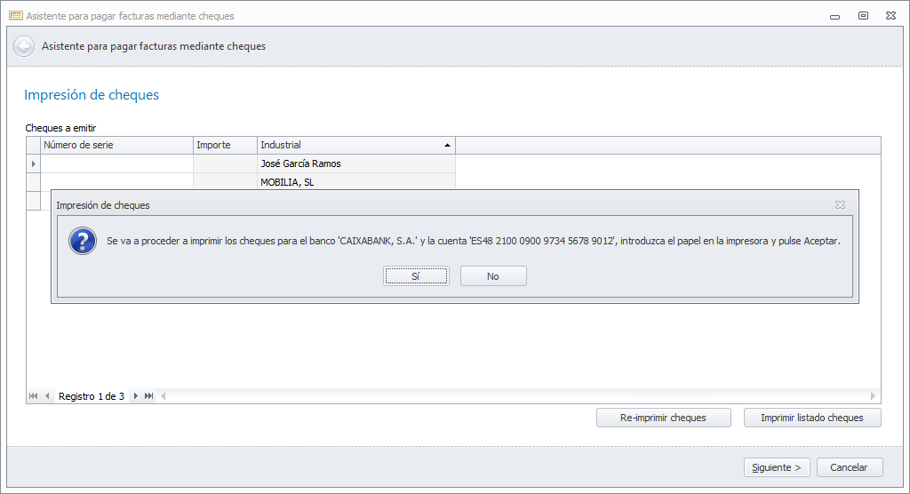Confirm printing with the Sí button
Image resolution: width=910 pixels, height=494 pixels.
pyautogui.click(x=416, y=276)
